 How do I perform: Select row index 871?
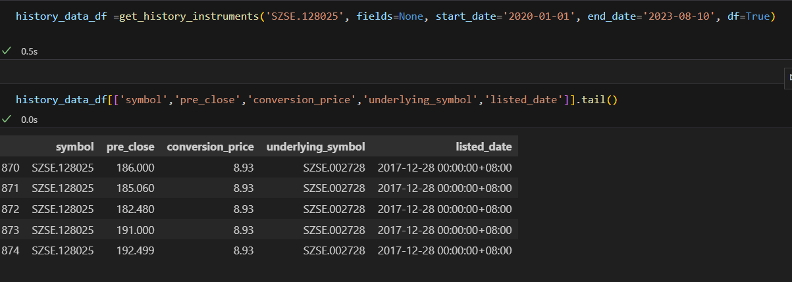click(x=11, y=188)
